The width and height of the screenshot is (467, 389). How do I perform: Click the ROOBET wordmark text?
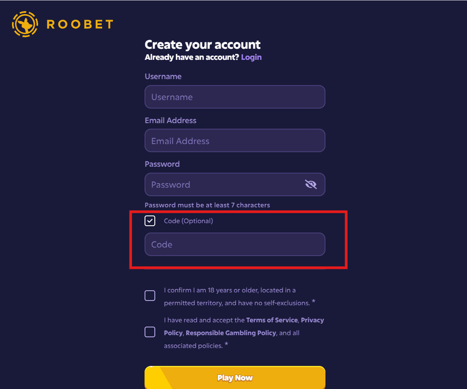80,24
